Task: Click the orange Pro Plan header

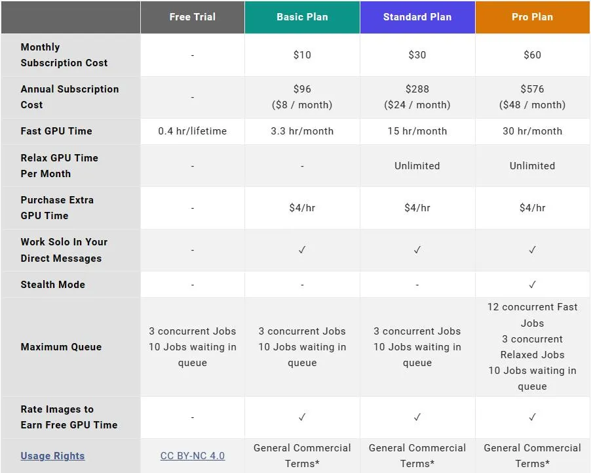Action: tap(532, 17)
